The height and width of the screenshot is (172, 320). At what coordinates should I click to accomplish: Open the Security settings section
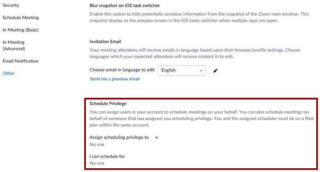click(x=11, y=5)
